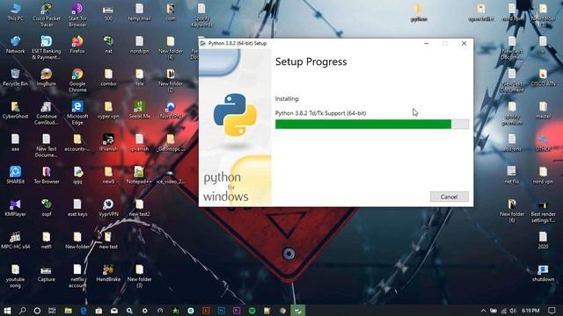The width and height of the screenshot is (563, 316).
Task: Select the Tor Browser folder icon
Action: pyautogui.click(x=47, y=176)
